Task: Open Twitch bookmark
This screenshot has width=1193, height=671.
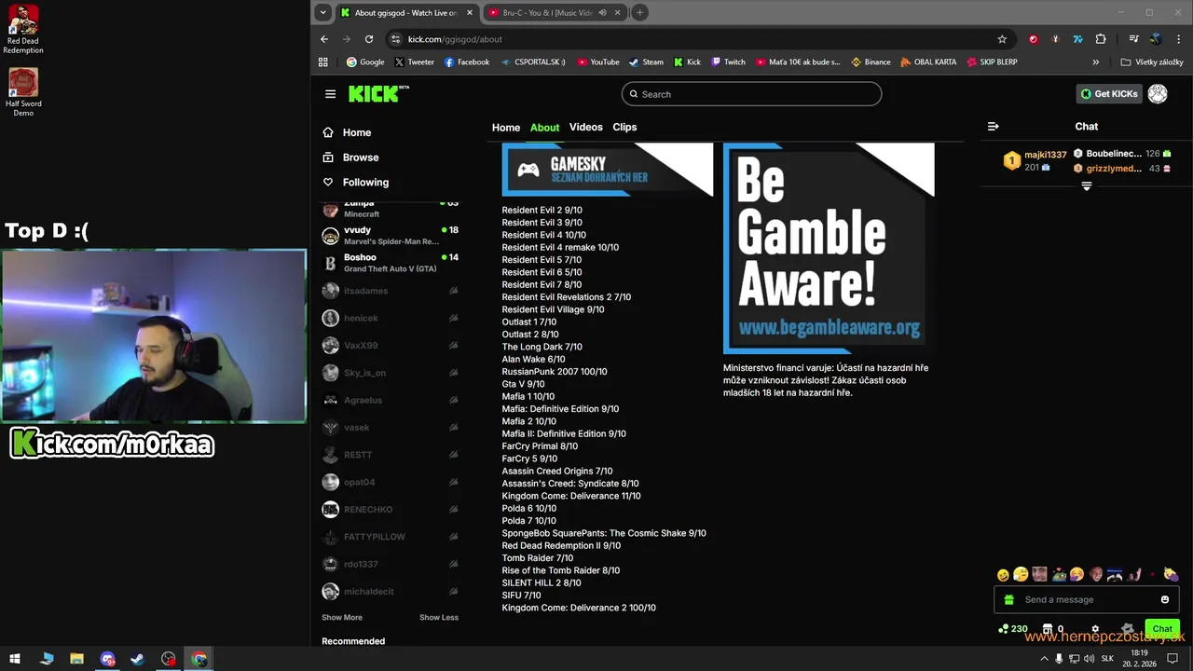Action: coord(728,62)
